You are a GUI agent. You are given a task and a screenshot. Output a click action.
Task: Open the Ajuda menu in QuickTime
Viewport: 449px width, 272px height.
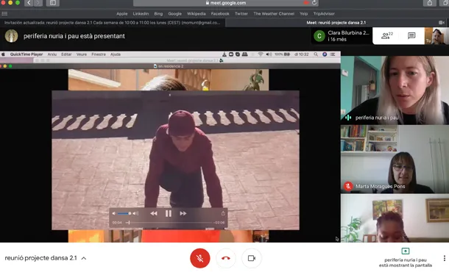[x=116, y=54]
